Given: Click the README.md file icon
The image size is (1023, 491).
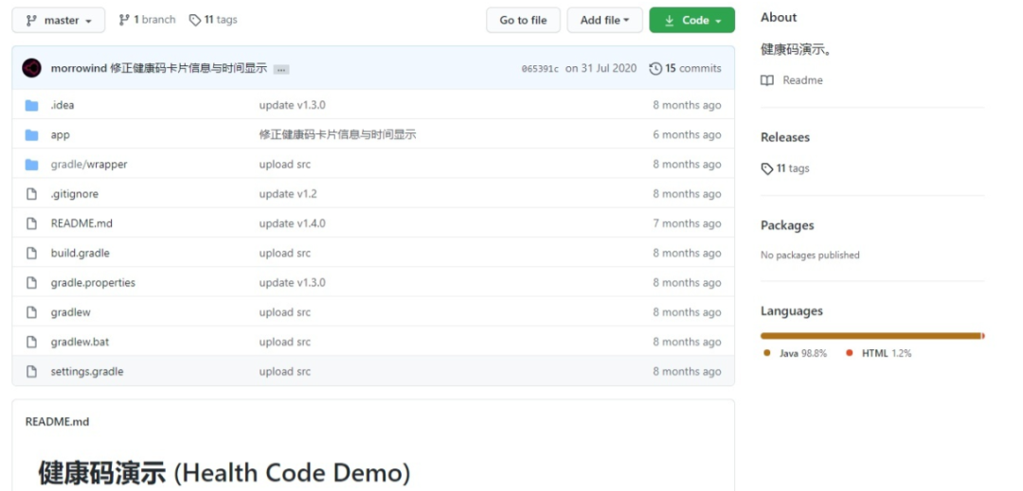Looking at the screenshot, I should pyautogui.click(x=31, y=223).
